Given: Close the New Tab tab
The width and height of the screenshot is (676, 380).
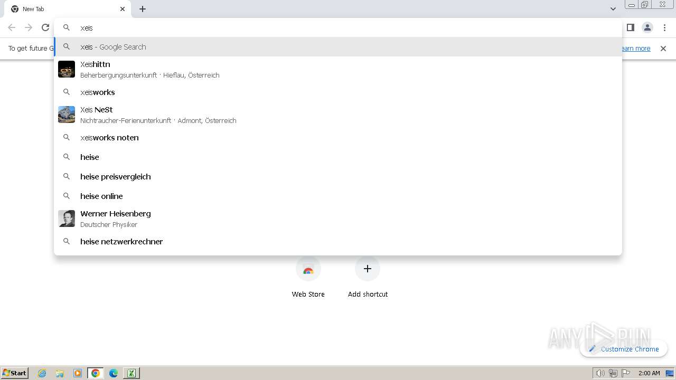Looking at the screenshot, I should click(123, 9).
